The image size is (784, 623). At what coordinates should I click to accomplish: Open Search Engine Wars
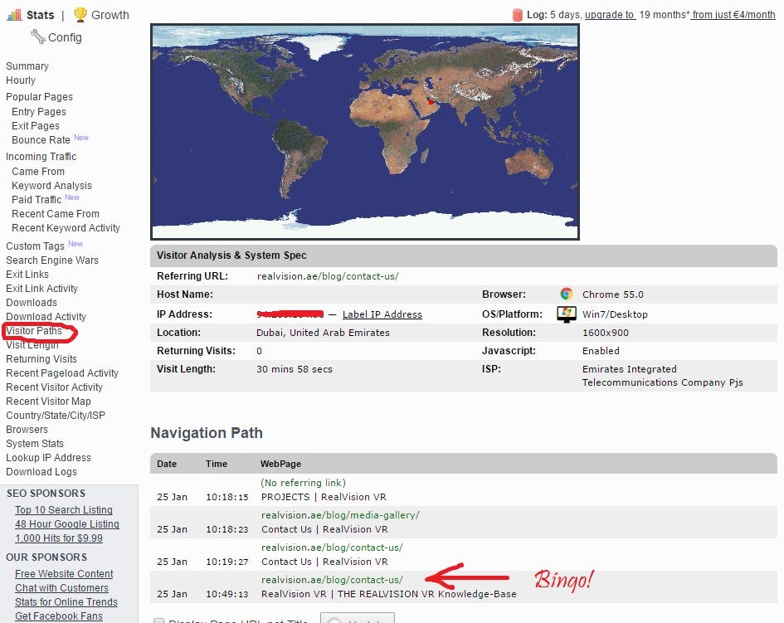pyautogui.click(x=52, y=260)
